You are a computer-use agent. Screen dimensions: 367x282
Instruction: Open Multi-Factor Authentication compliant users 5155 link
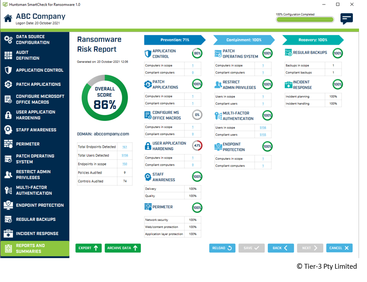click(x=263, y=135)
